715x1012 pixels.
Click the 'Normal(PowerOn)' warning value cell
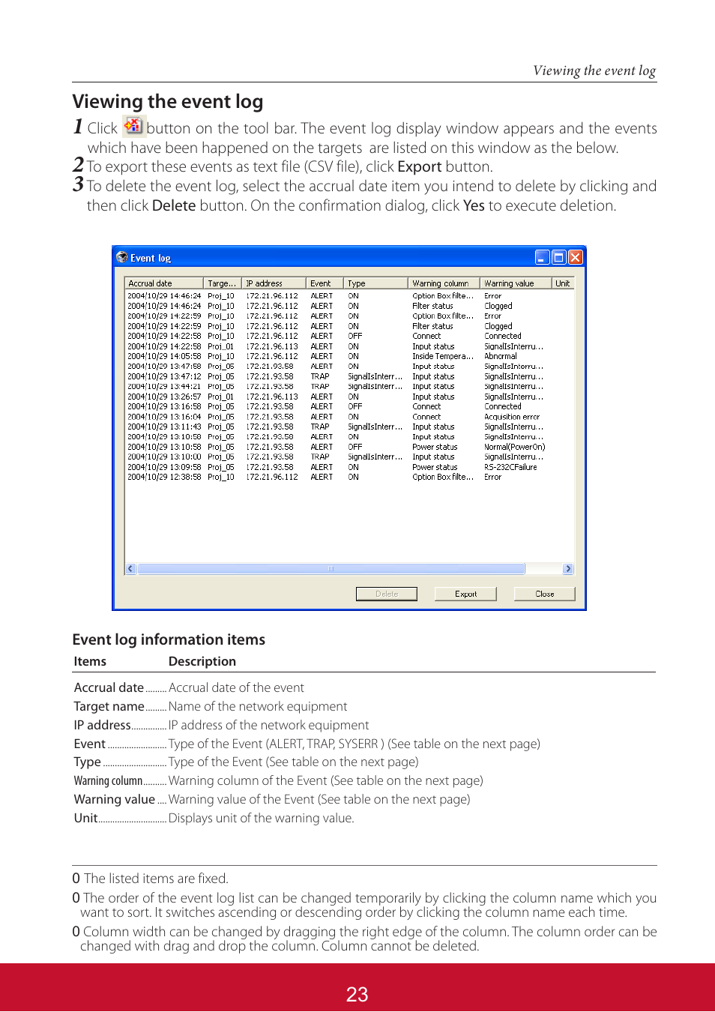pos(515,448)
